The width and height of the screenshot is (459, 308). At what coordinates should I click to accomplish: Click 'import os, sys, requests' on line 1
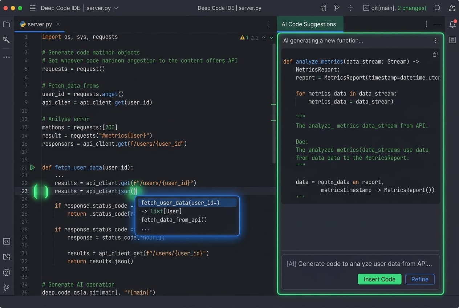pyautogui.click(x=80, y=37)
